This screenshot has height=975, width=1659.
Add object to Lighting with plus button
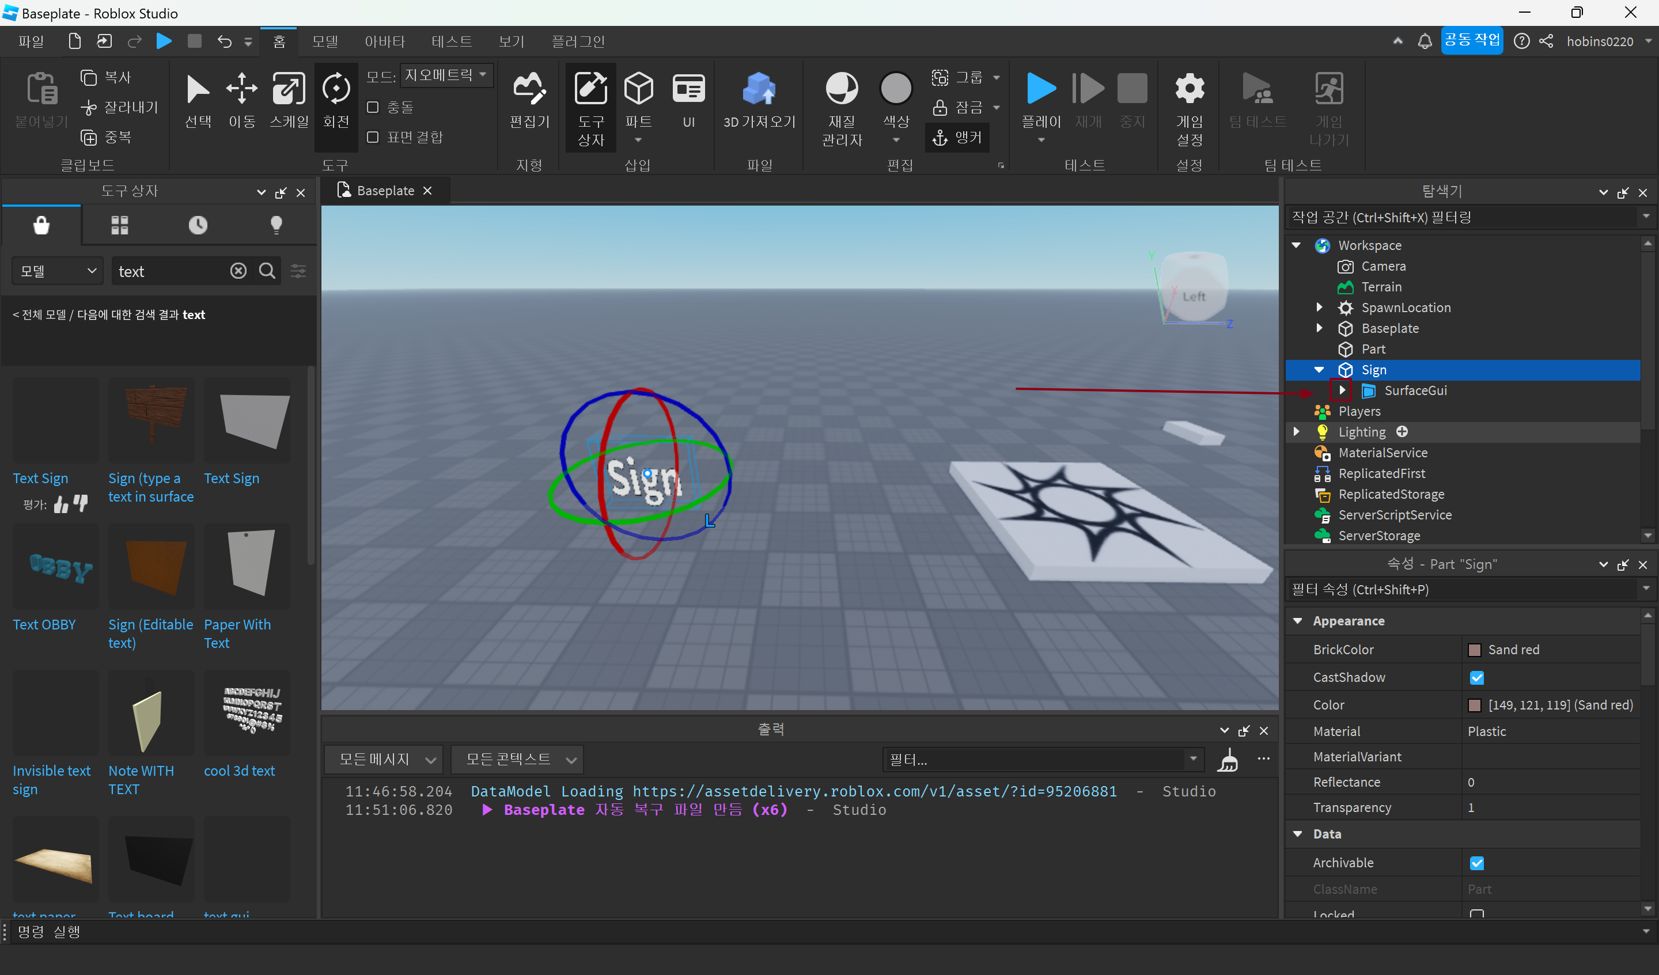coord(1402,432)
